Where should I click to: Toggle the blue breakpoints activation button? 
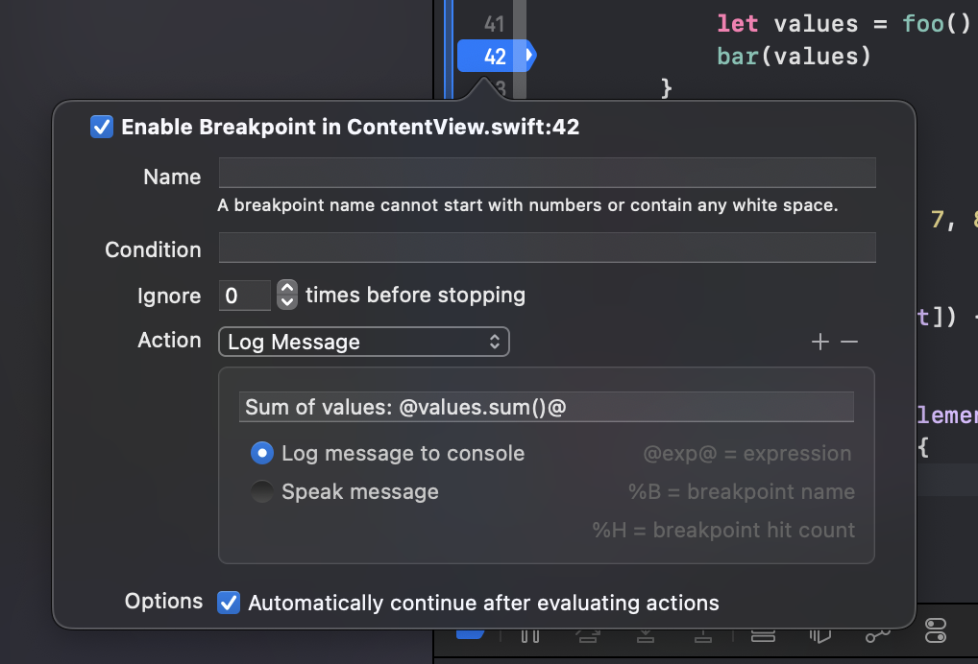(471, 634)
